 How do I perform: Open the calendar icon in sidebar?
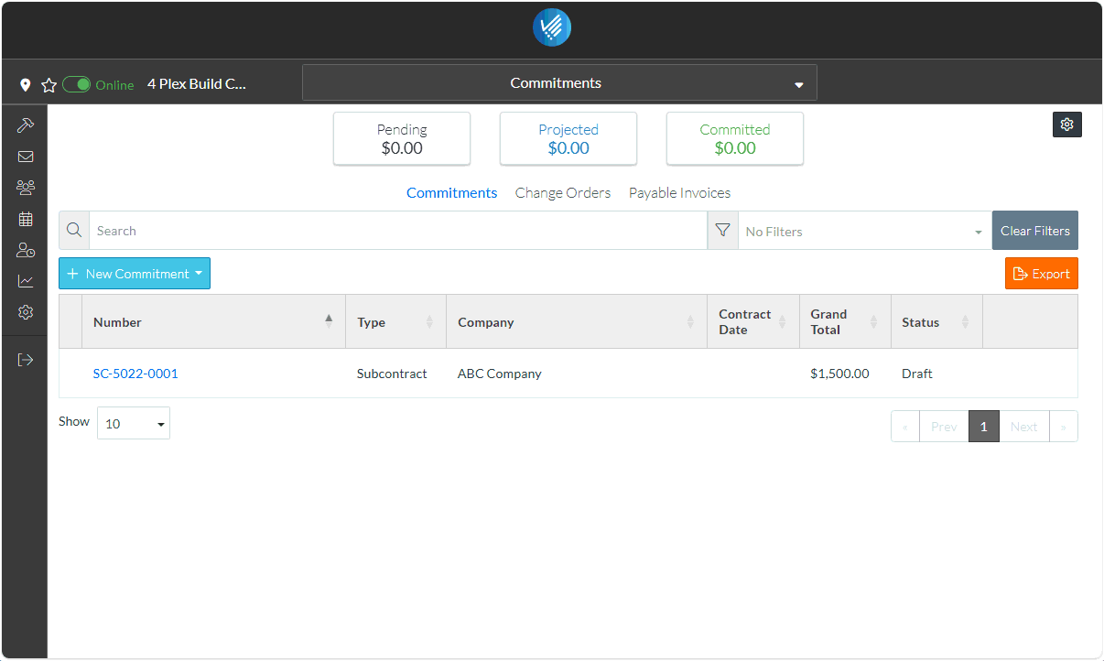[x=26, y=219]
